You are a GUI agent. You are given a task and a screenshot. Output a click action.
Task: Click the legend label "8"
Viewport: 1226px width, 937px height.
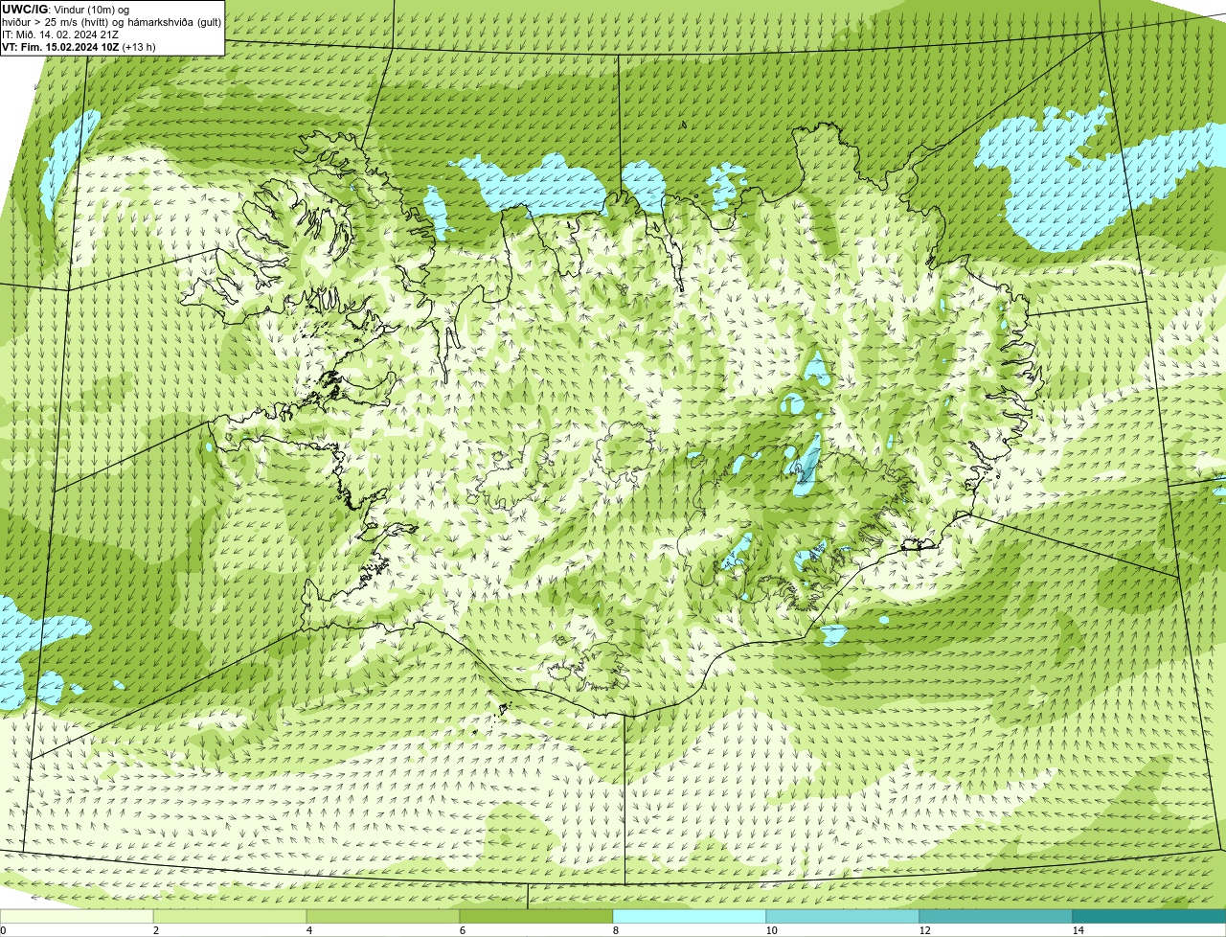(615, 930)
